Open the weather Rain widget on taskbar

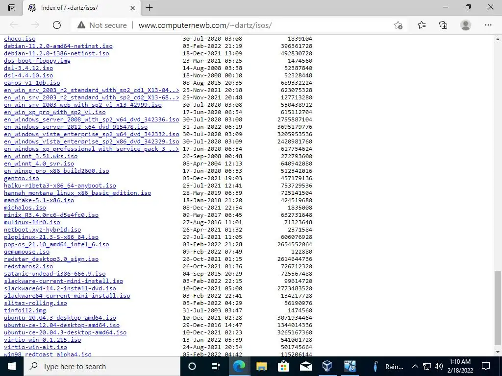pos(388,366)
